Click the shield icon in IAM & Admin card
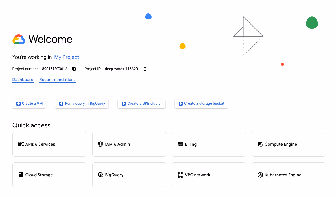 tap(101, 144)
